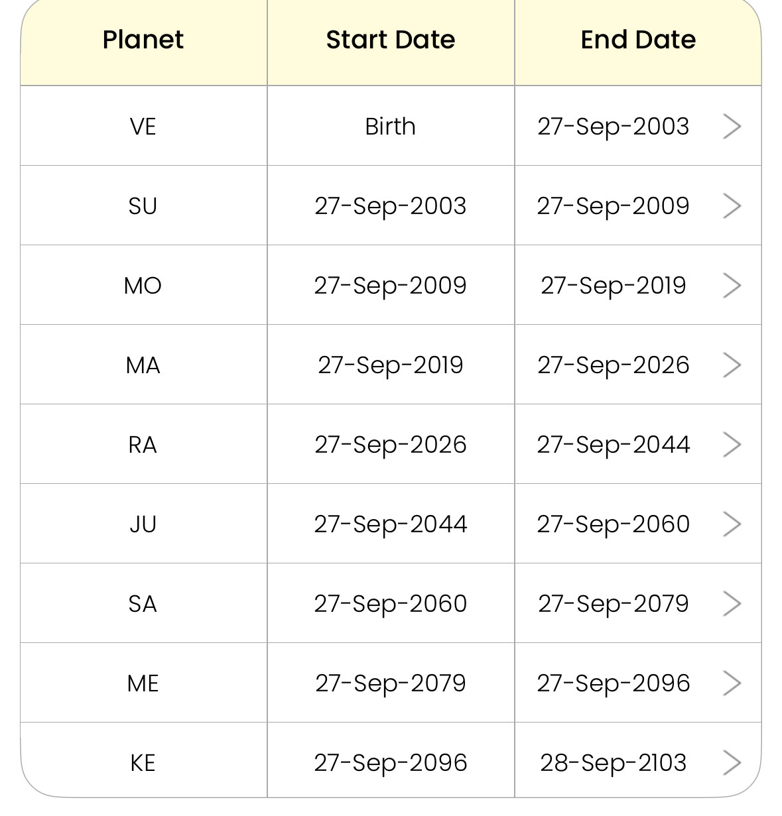Show SA sub-periods via arrow
This screenshot has width=782, height=816.
point(731,603)
